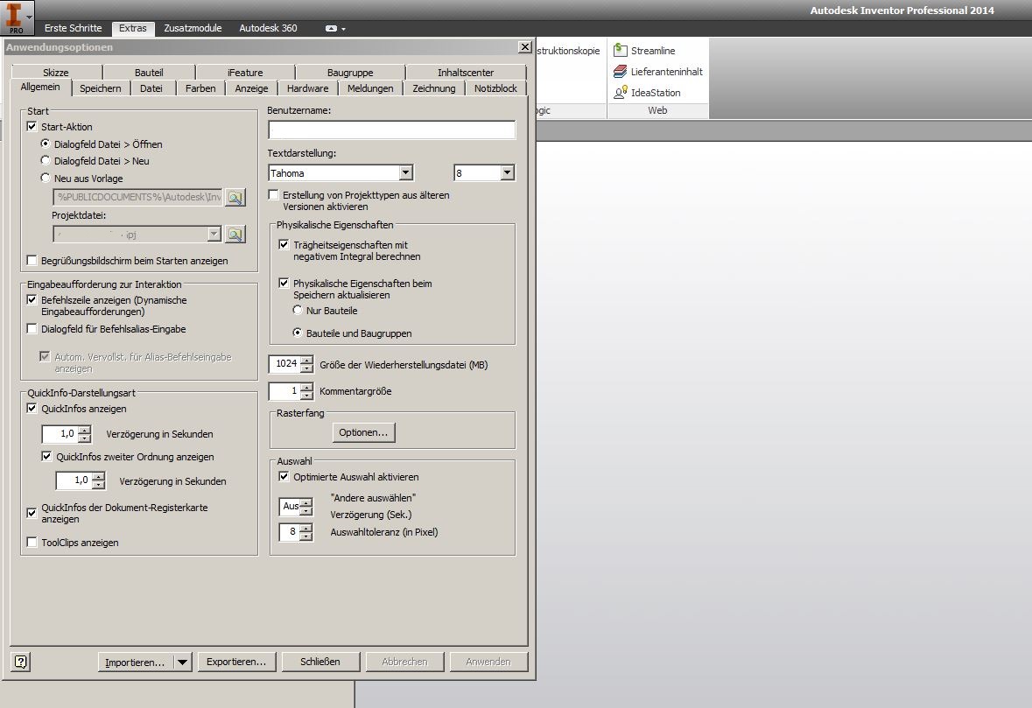This screenshot has height=708, width=1032.
Task: Enable Begrüßungsbildschirm beim Starten anzeigen
Action: (32, 261)
